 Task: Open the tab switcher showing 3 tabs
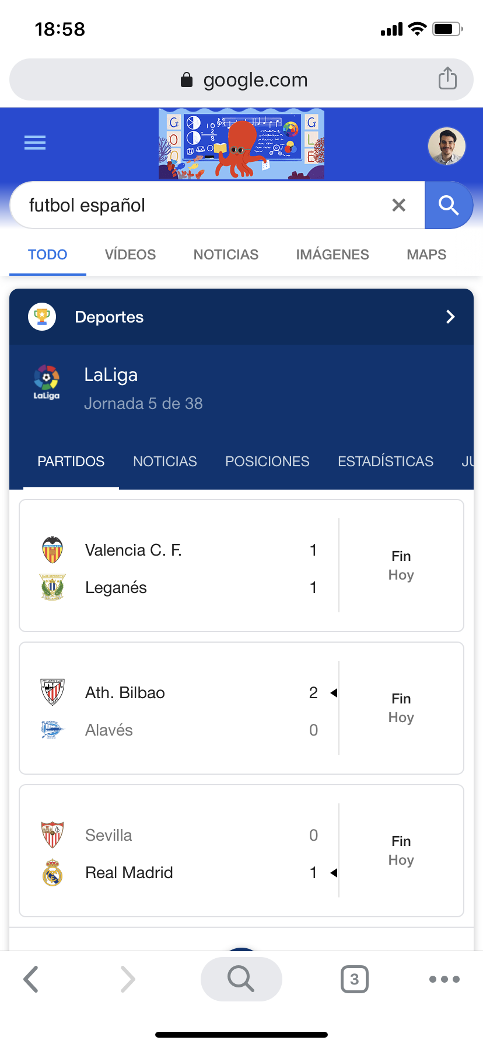pos(354,979)
